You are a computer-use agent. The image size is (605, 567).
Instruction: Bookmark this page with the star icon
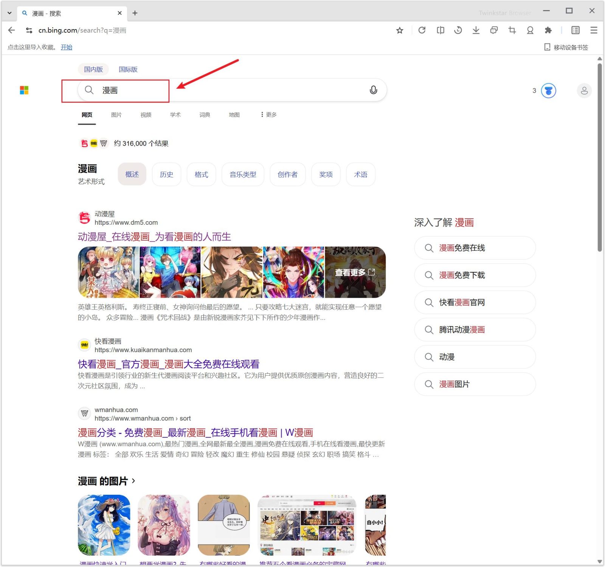(x=400, y=30)
